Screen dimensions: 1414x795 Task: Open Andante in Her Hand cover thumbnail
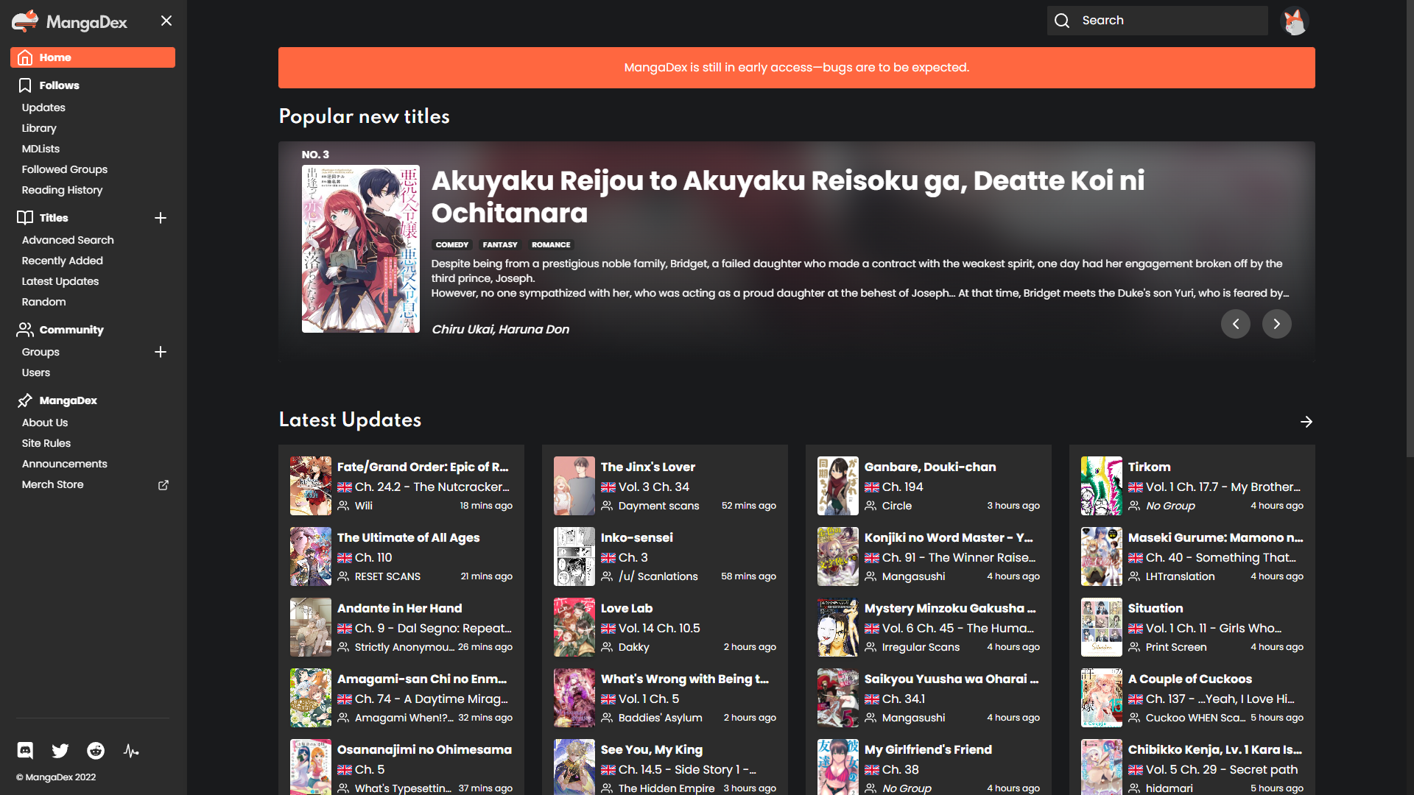[311, 627]
